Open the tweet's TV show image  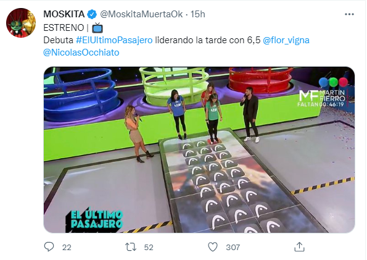coord(199,150)
